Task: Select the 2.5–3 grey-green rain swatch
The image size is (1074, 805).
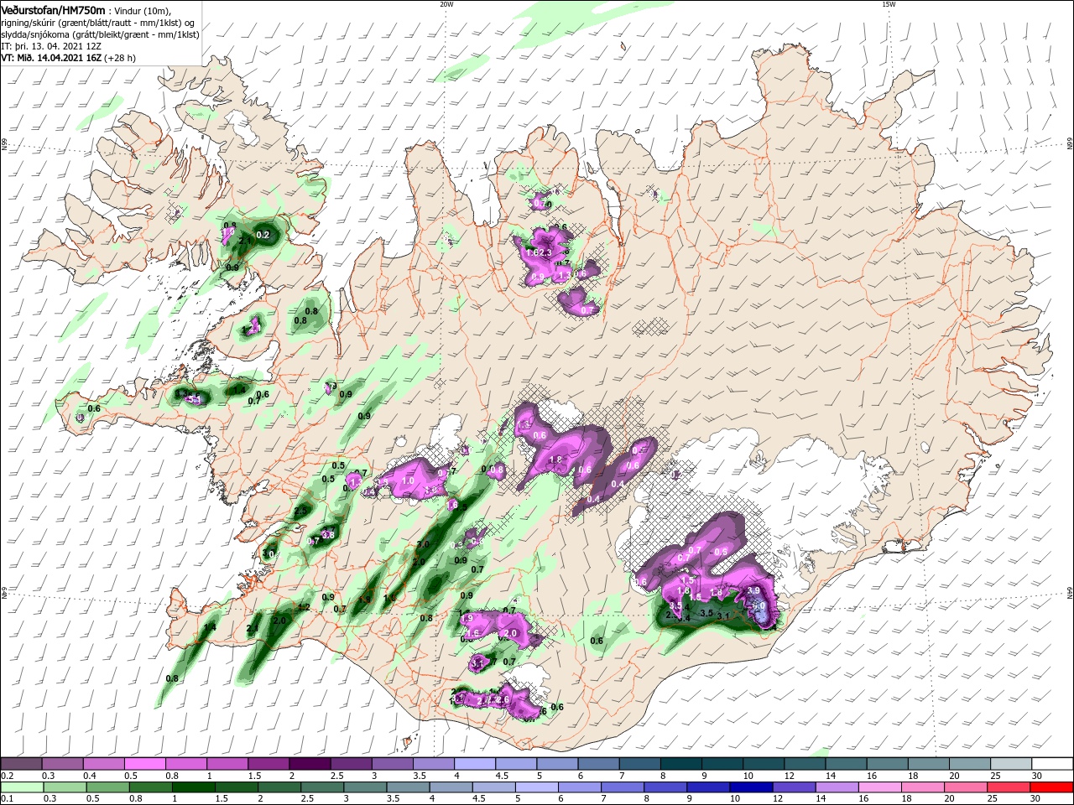Action: (x=321, y=787)
